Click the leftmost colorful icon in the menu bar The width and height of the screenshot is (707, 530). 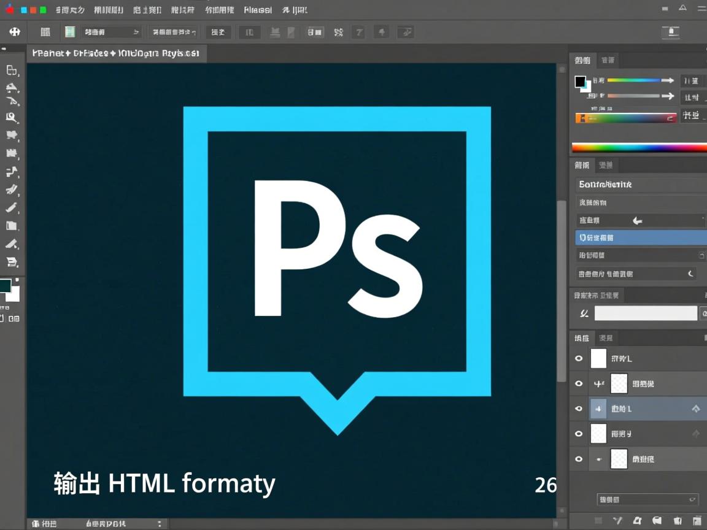10,10
